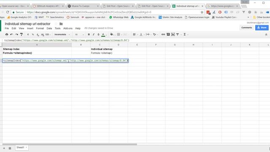Image resolution: width=270 pixels, height=152 pixels.
Task: Open horizontal align dropdown
Action: click(x=135, y=35)
